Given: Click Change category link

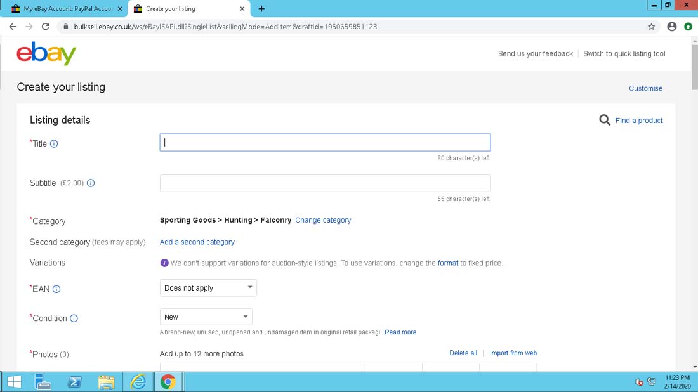Looking at the screenshot, I should (x=323, y=220).
